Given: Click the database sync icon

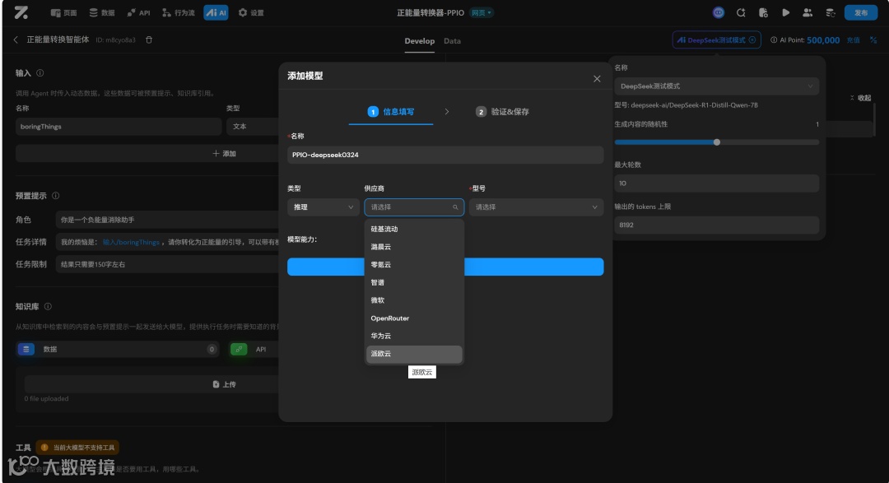Looking at the screenshot, I should (x=831, y=12).
